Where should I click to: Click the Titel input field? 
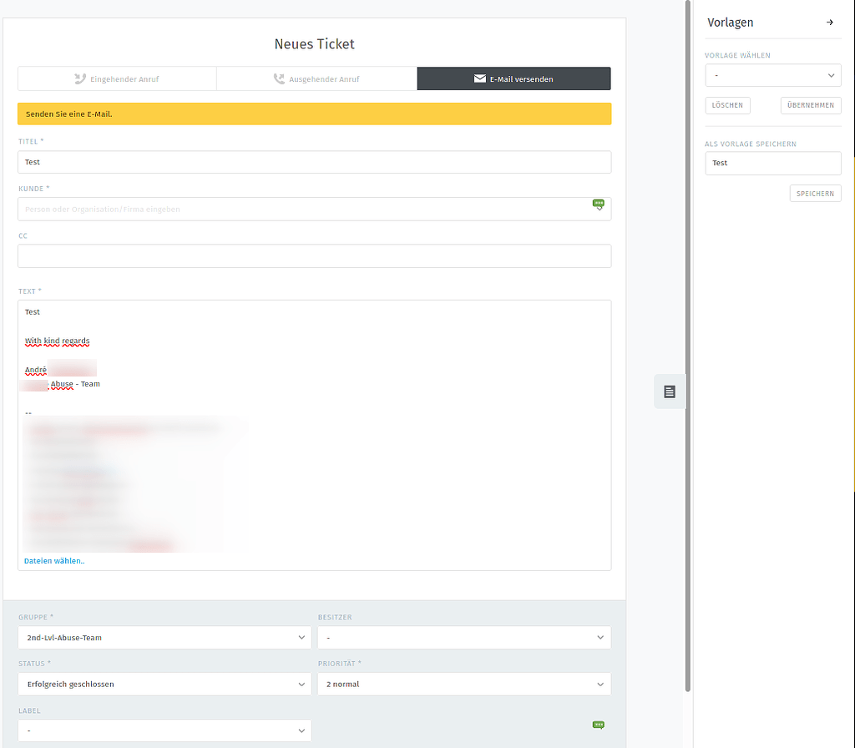pyautogui.click(x=314, y=162)
